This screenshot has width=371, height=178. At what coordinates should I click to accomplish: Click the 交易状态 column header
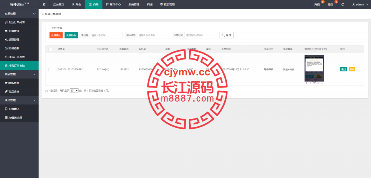click(269, 49)
